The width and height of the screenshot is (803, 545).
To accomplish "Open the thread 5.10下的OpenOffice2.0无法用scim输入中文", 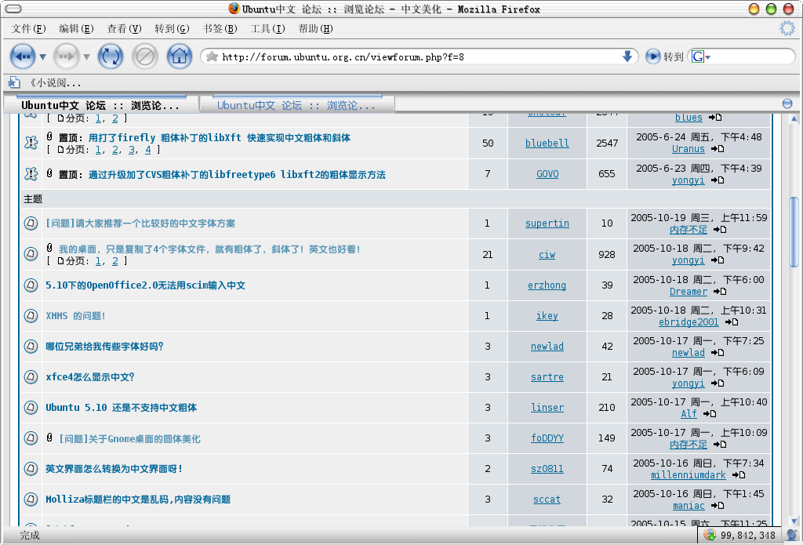I will pyautogui.click(x=145, y=285).
